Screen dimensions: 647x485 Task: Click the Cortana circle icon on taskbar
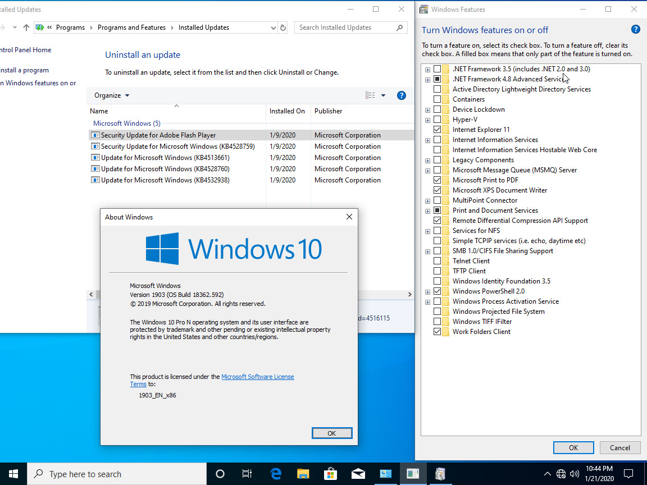point(220,474)
